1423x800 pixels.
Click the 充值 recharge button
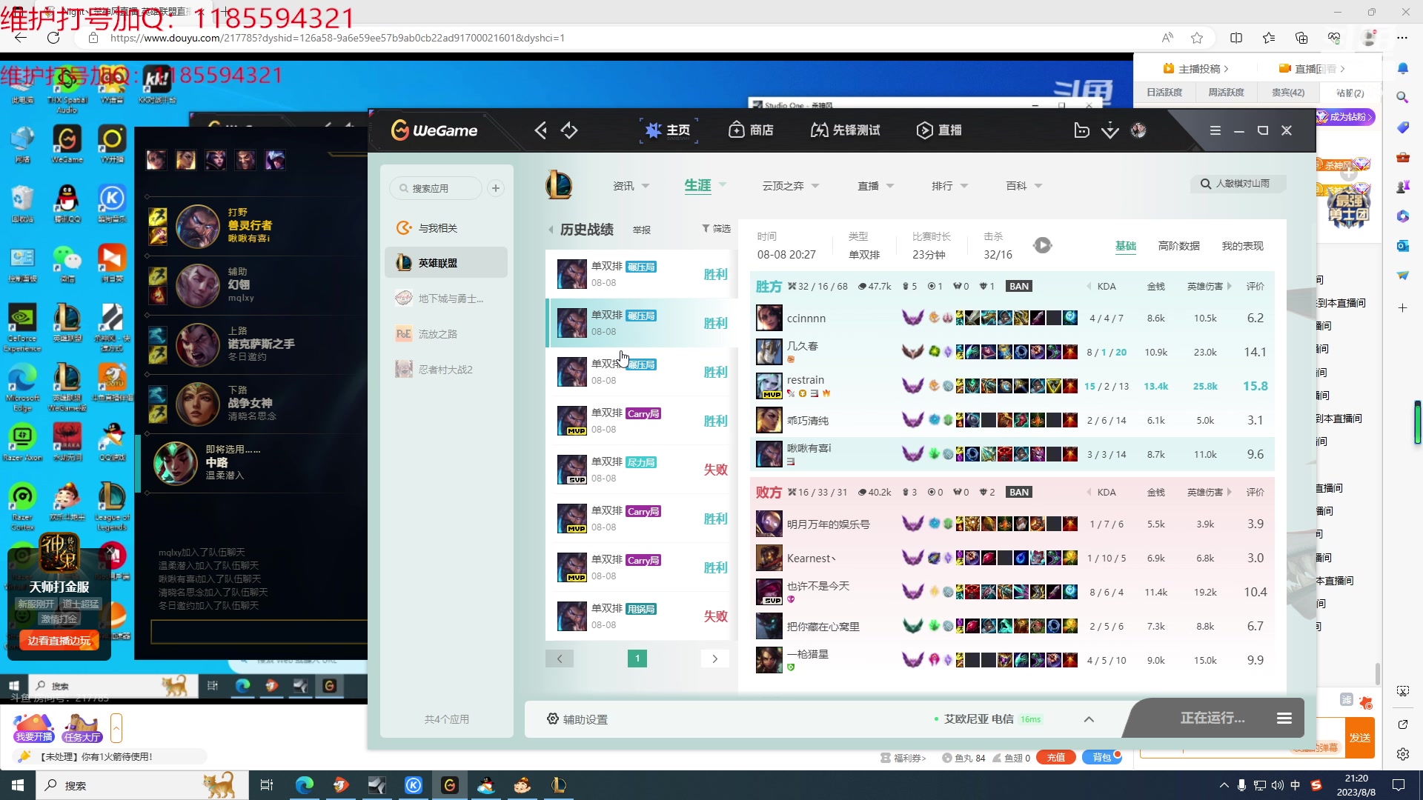click(1056, 757)
